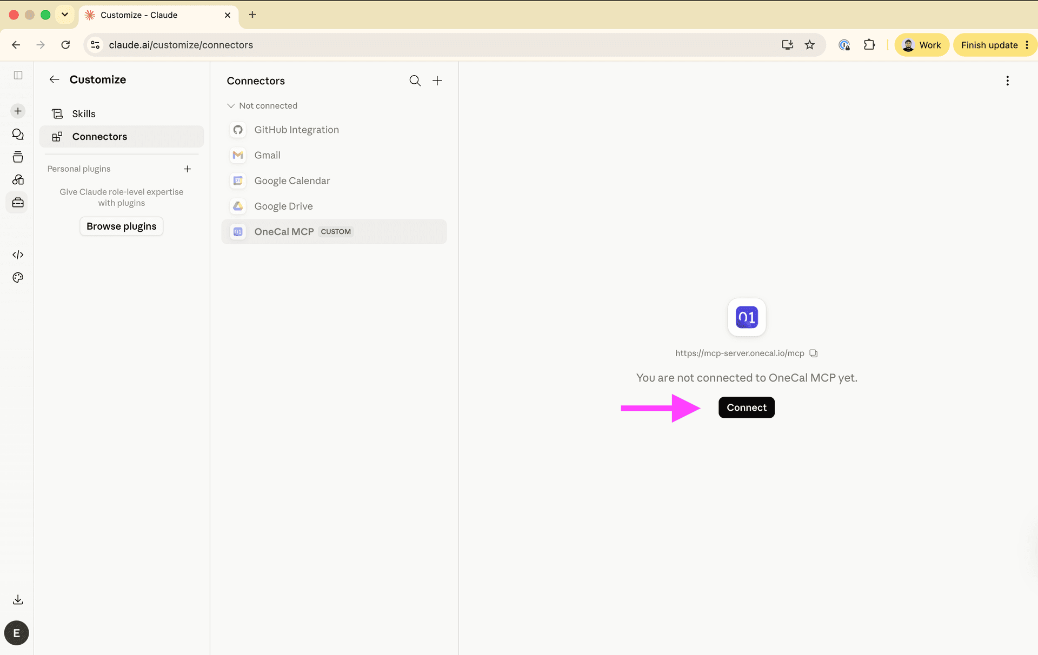The width and height of the screenshot is (1038, 655).
Task: Open the code brackets icon in sidebar
Action: pyautogui.click(x=18, y=255)
